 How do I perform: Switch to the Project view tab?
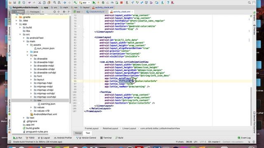(x=19, y=12)
